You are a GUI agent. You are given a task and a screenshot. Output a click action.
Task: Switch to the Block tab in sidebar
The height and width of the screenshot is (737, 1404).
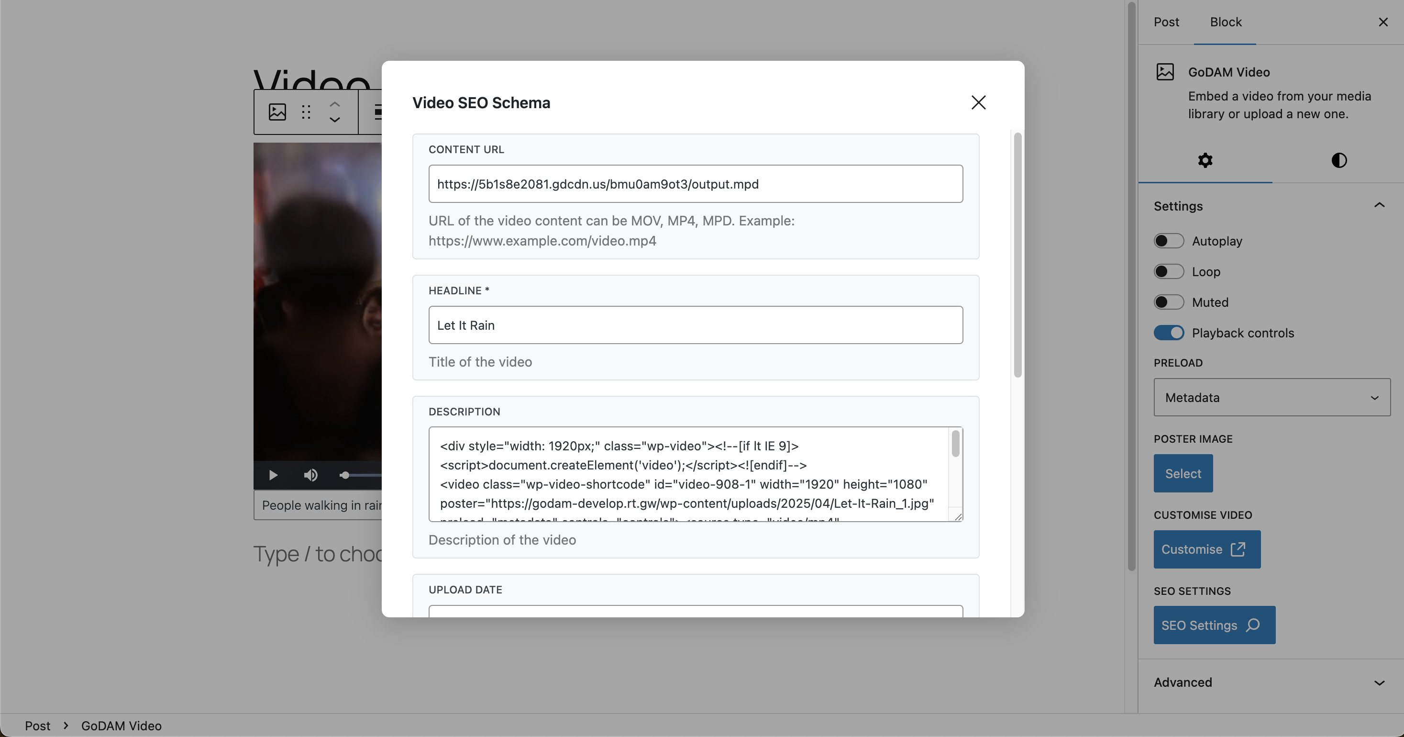pos(1225,22)
